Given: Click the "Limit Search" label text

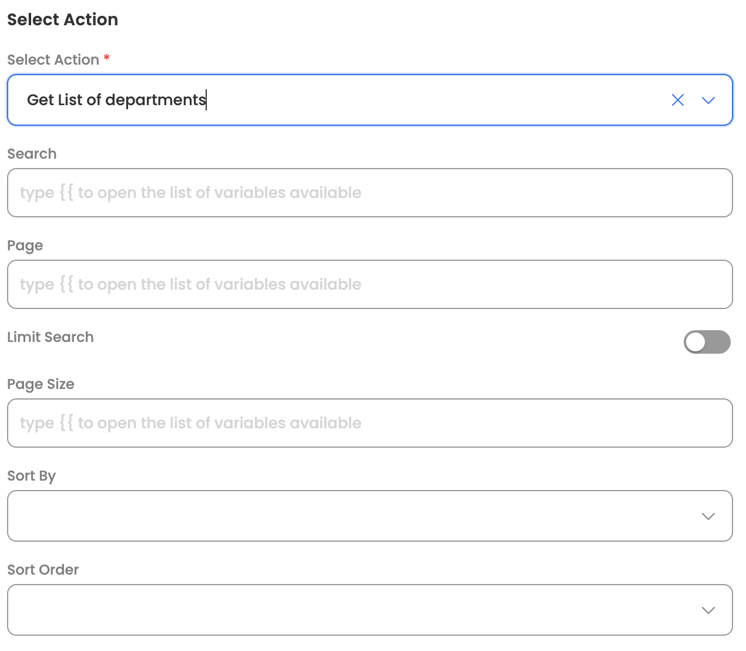Looking at the screenshot, I should [51, 337].
